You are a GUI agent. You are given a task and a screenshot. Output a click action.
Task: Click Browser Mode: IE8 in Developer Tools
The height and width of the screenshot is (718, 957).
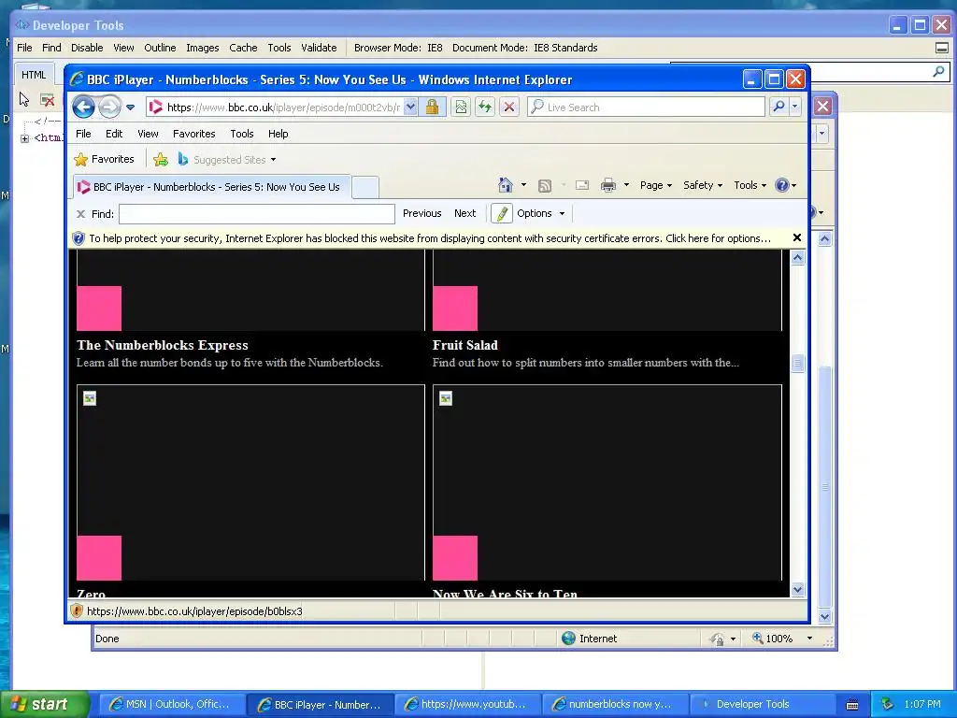[398, 48]
